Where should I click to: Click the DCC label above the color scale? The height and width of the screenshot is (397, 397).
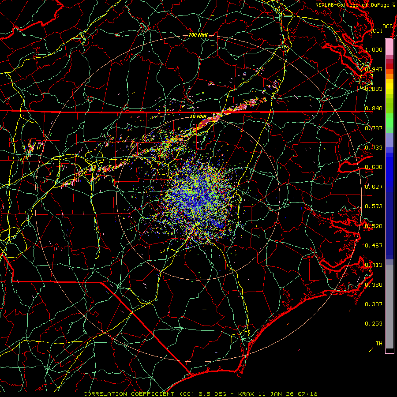(388, 26)
